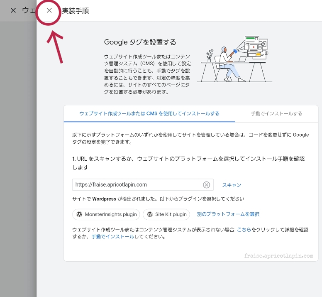Click the Google タグを設置する heading

[x=140, y=42]
